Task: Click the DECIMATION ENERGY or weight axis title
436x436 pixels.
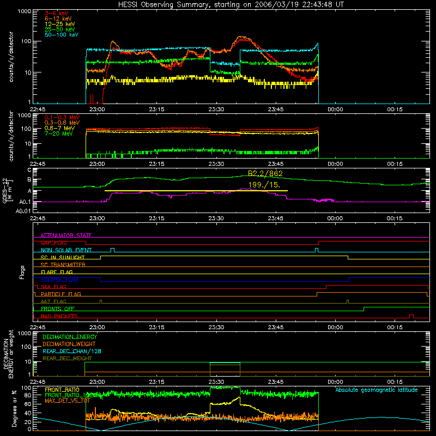Action: click(8, 354)
